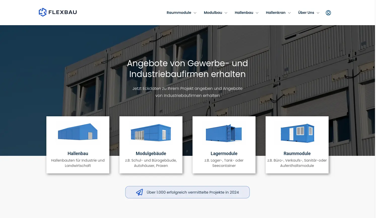Open the Lagermodule category card
The width and height of the screenshot is (378, 218).
(x=224, y=145)
